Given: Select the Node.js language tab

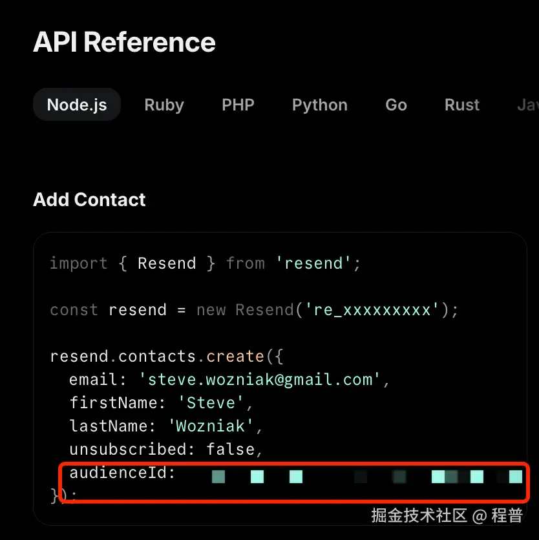Looking at the screenshot, I should pyautogui.click(x=76, y=105).
